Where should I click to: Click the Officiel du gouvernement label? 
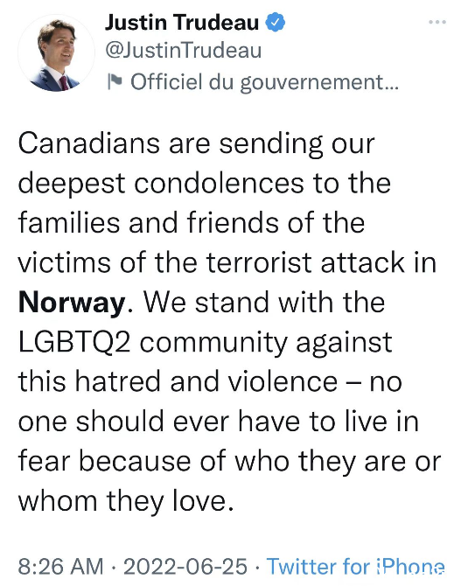(265, 82)
